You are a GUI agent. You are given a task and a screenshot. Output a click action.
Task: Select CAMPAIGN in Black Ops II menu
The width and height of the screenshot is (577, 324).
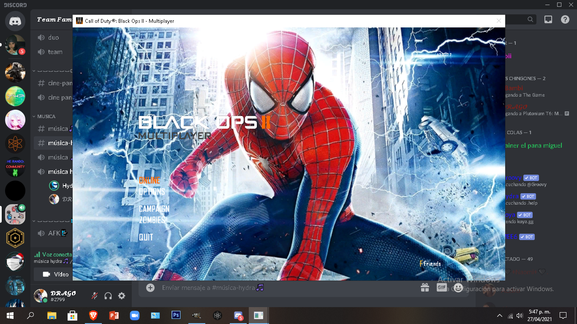click(x=154, y=209)
